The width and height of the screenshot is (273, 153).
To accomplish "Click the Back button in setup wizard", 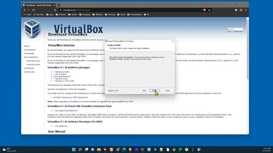I will [x=144, y=91].
